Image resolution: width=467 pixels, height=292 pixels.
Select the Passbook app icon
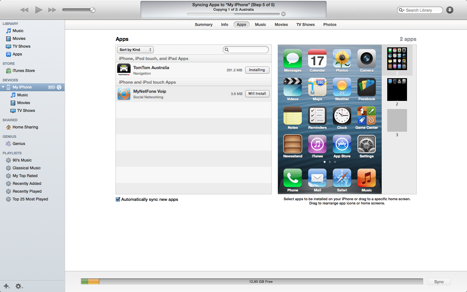(x=366, y=87)
